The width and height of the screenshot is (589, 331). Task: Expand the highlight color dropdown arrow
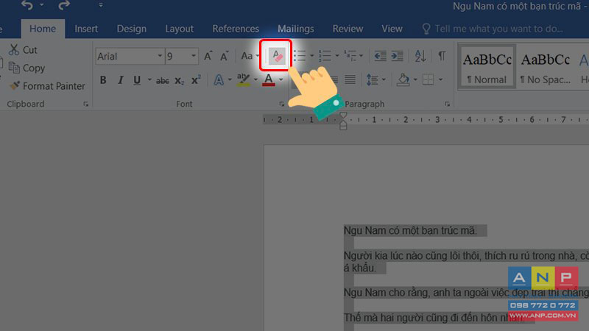tap(255, 79)
